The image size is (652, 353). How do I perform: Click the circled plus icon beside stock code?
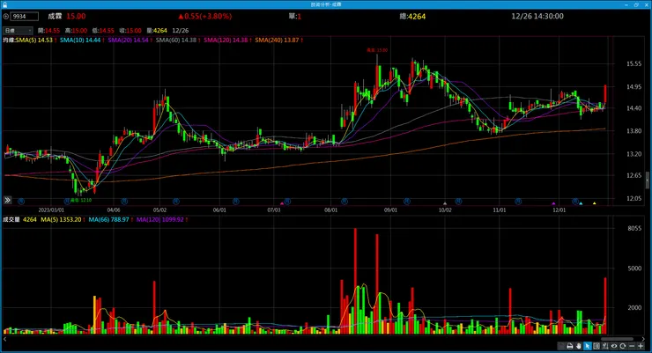click(x=6, y=16)
